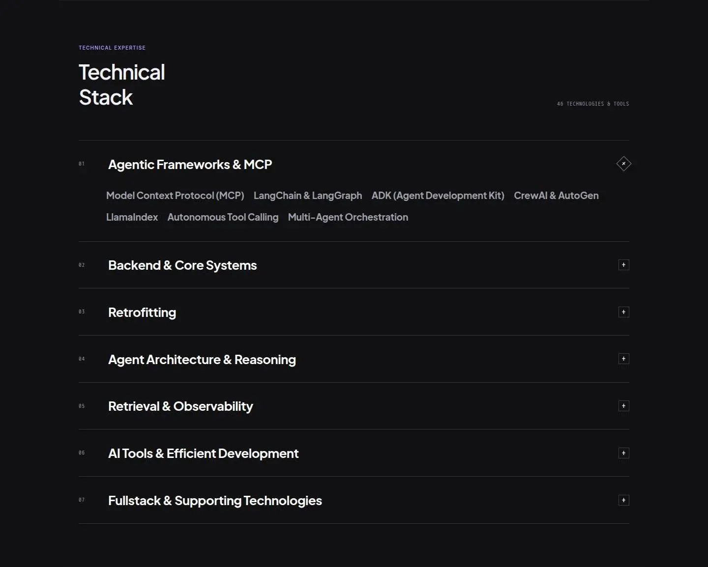
Task: Open Agent Architecture & Reasoning plus icon
Action: pyautogui.click(x=623, y=359)
